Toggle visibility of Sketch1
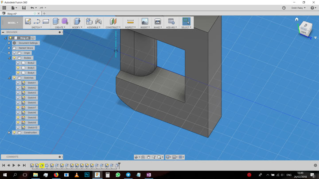The height and width of the screenshot is (179, 319). 18,83
